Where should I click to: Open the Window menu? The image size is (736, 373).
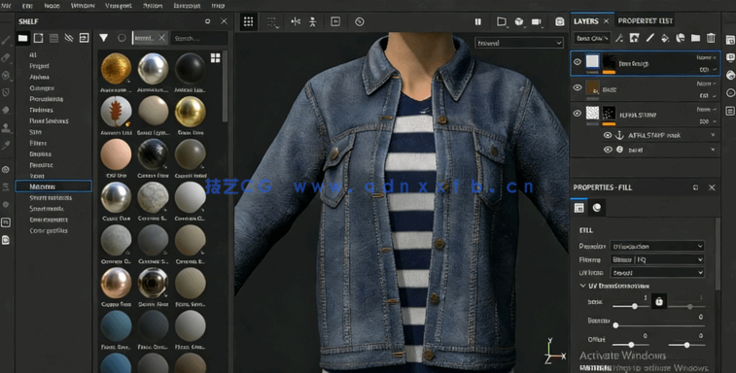(x=83, y=6)
